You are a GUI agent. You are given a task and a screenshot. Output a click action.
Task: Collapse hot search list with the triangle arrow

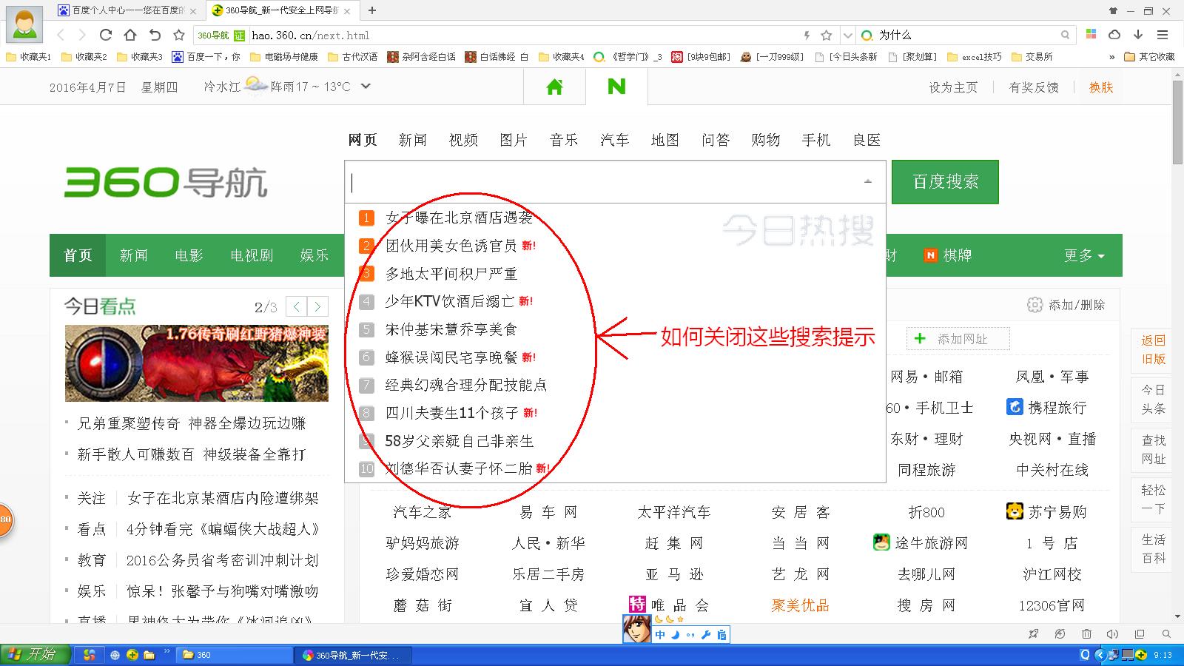[x=868, y=181]
